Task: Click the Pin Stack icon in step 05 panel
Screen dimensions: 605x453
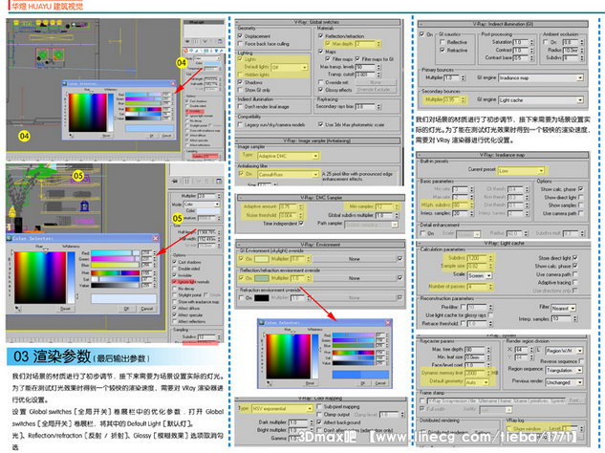Action: pyautogui.click(x=175, y=181)
